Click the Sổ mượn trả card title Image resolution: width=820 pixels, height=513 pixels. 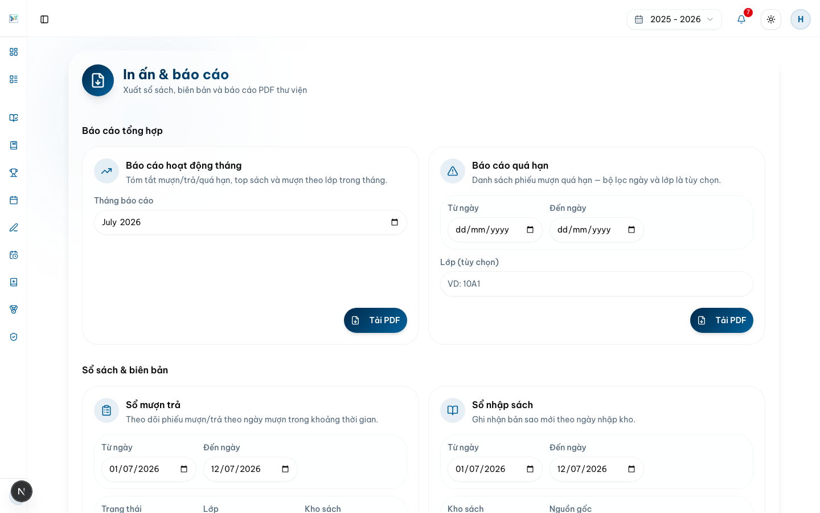[153, 405]
